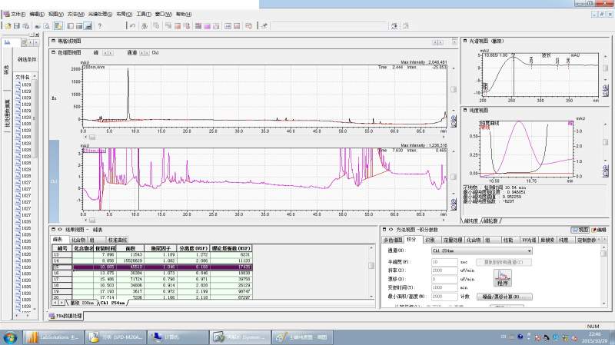This screenshot has width=615, height=345.
Task: Open the File (文件) menu
Action: coord(15,14)
